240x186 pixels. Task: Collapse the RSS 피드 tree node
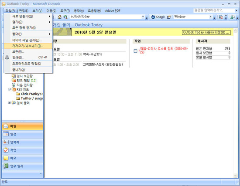[9, 89]
